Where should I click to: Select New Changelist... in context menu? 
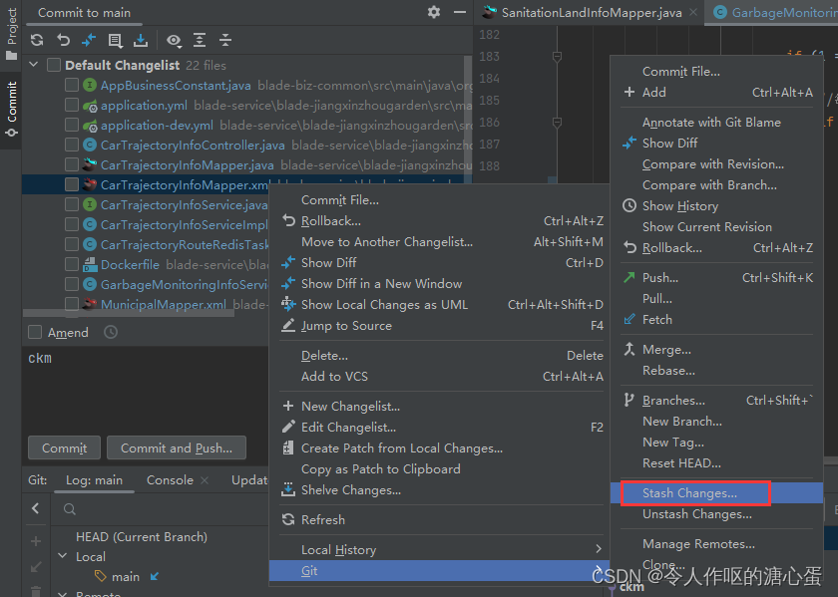click(x=440, y=407)
